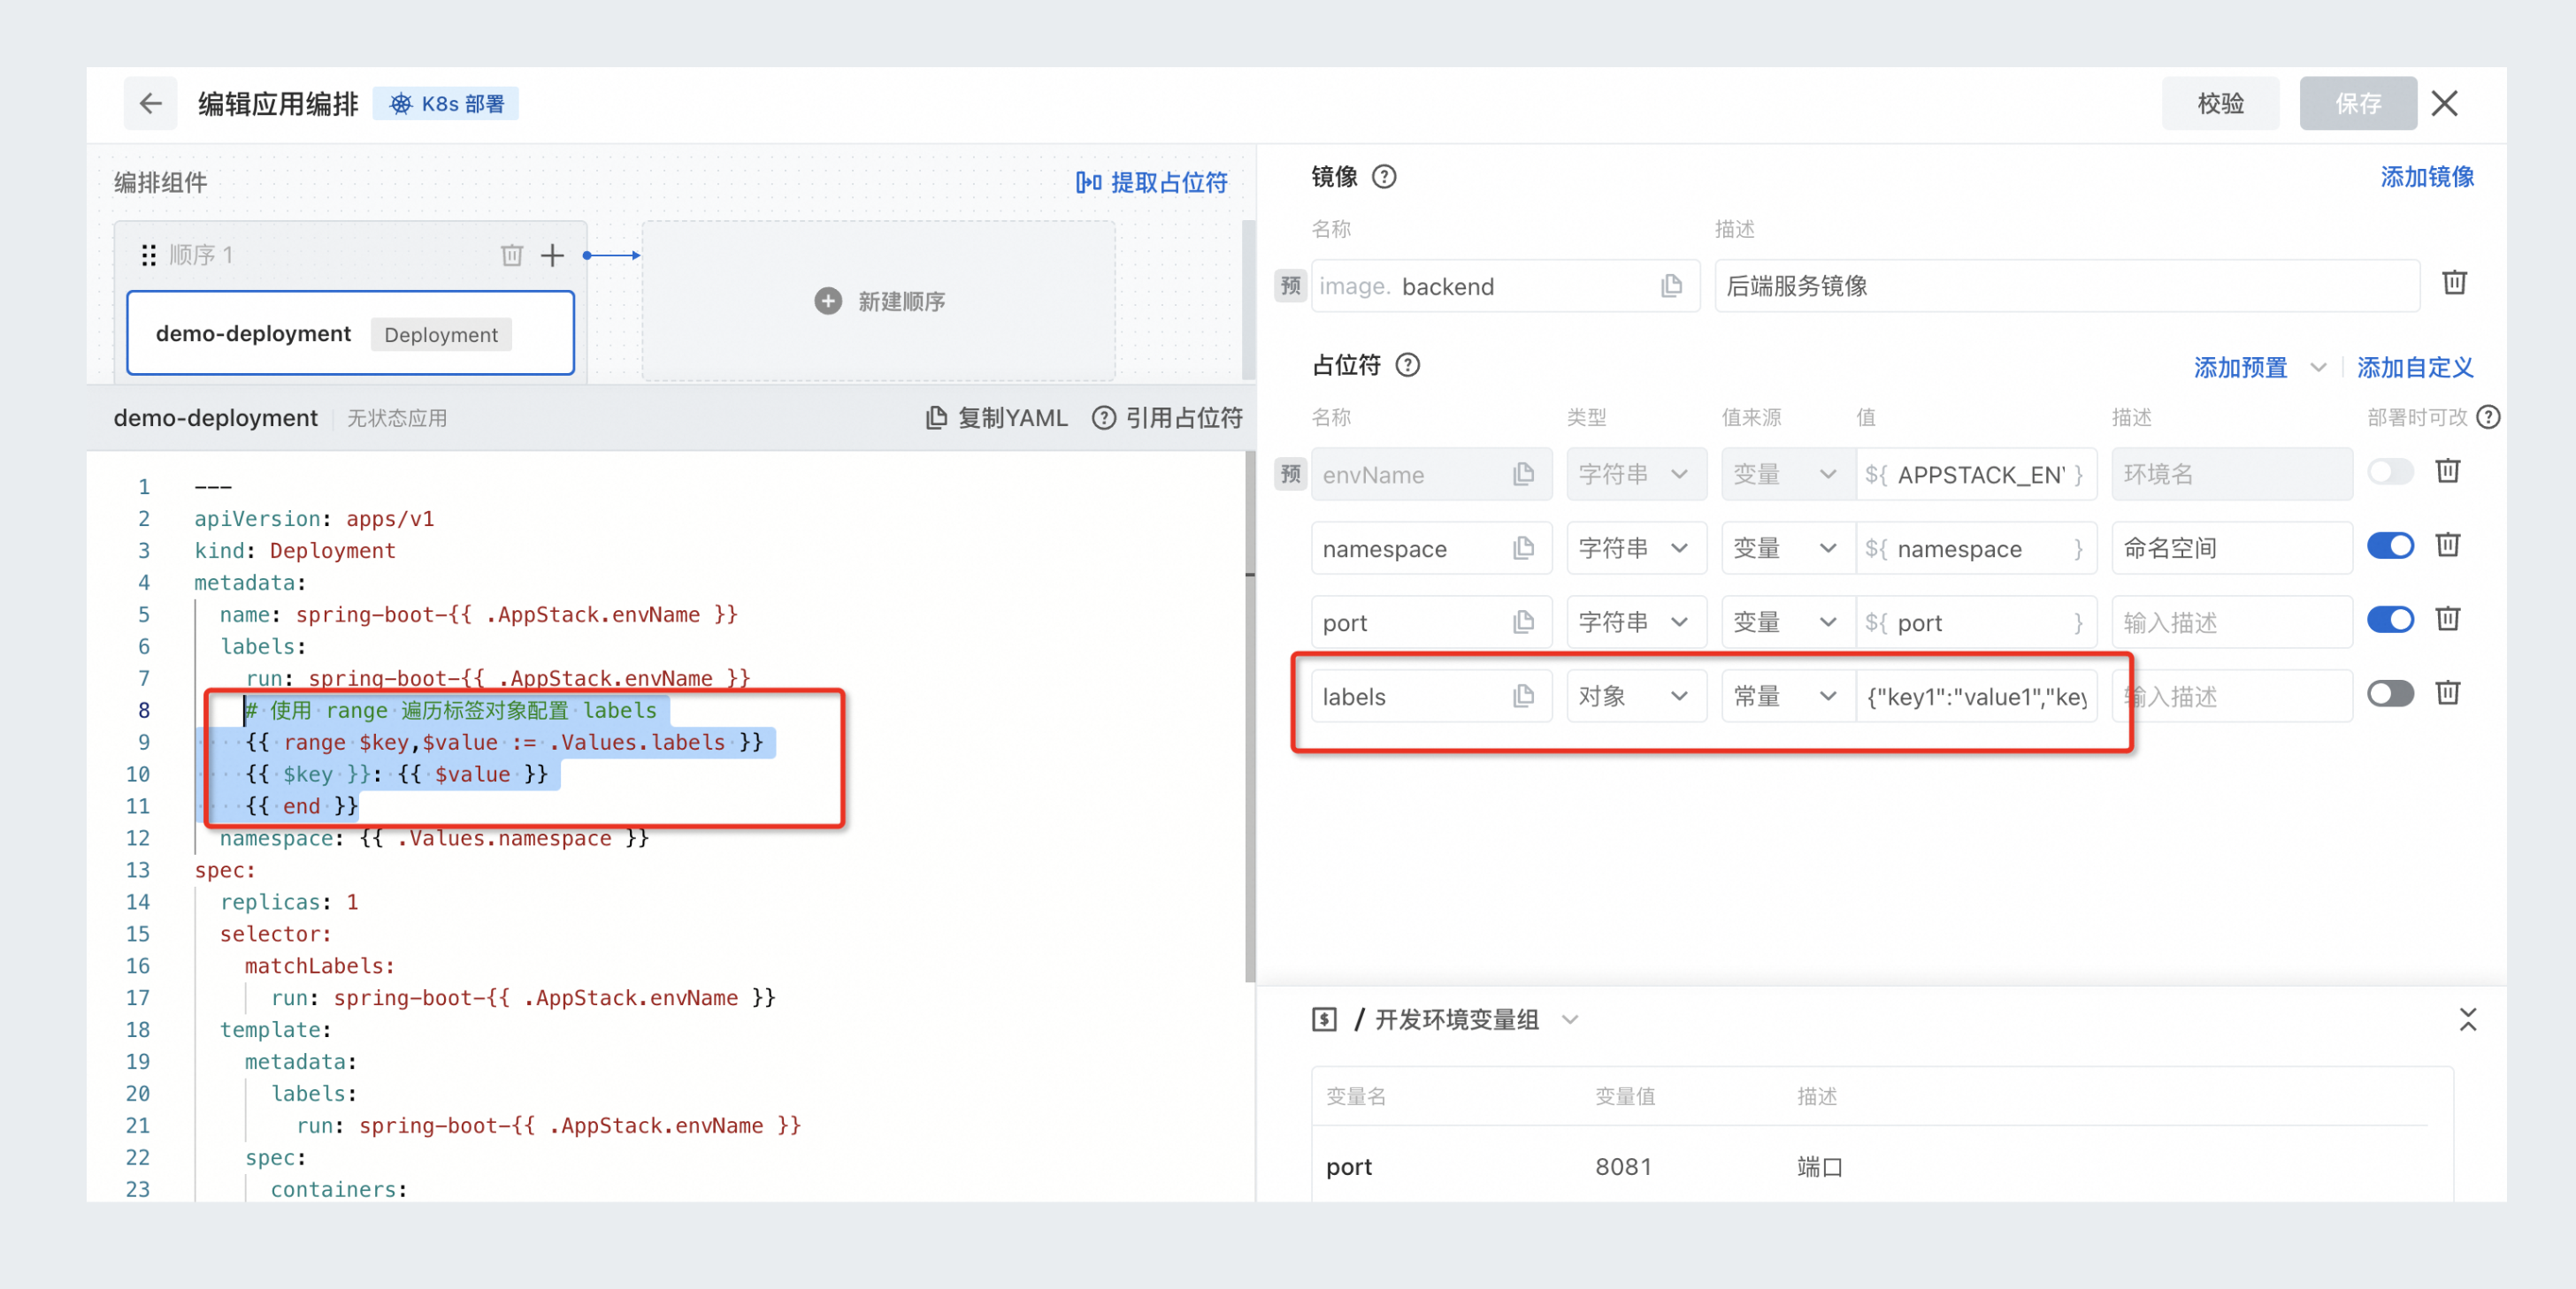
Task: Click line 14 'replicas: 1' in editor
Action: coord(289,903)
